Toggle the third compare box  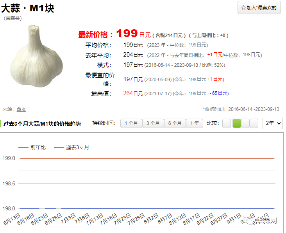click(x=245, y=123)
